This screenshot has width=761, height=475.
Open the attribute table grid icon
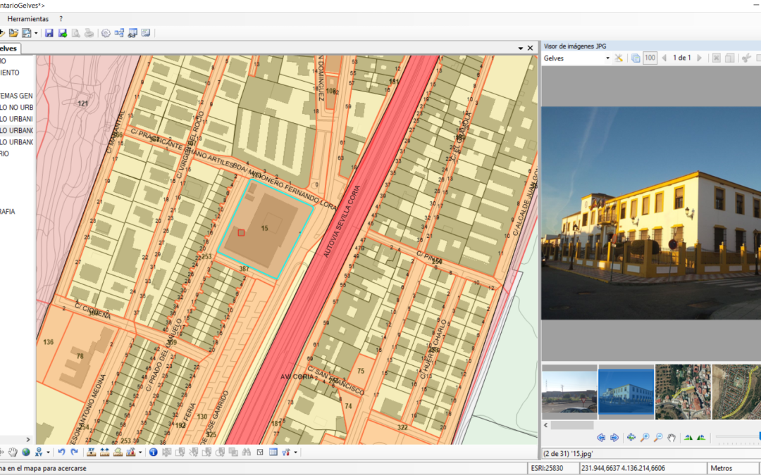273,452
